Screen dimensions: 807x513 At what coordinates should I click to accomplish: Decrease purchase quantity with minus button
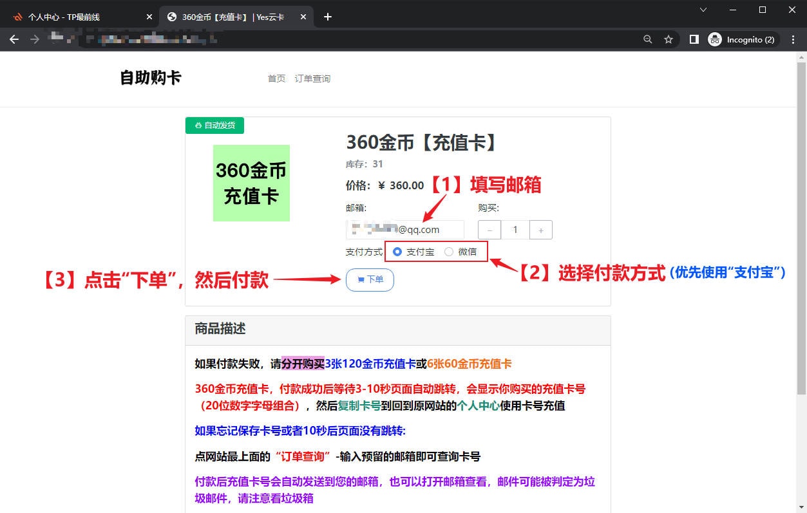[490, 230]
